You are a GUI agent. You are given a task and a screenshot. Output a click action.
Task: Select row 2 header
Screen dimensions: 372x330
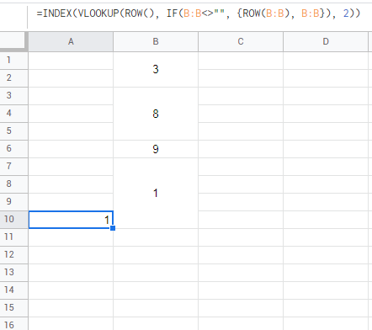13,77
